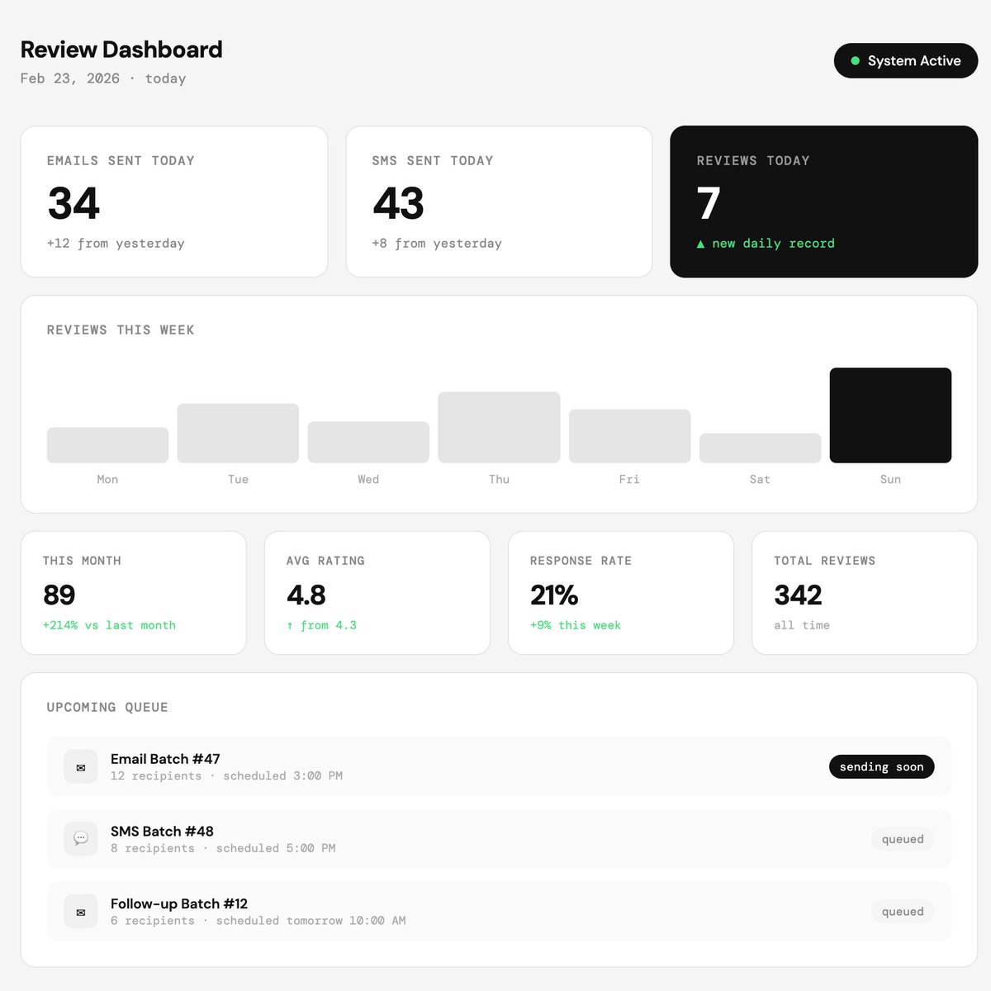Click the Sun axis label
This screenshot has width=991, height=991.
tap(890, 479)
